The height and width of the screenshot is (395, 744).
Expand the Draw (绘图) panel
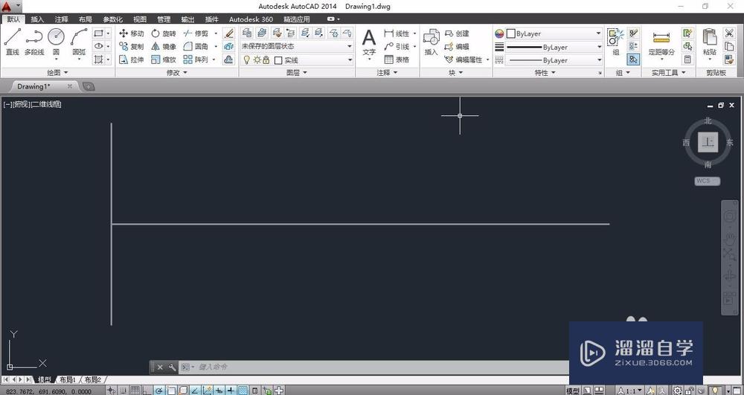click(x=57, y=73)
